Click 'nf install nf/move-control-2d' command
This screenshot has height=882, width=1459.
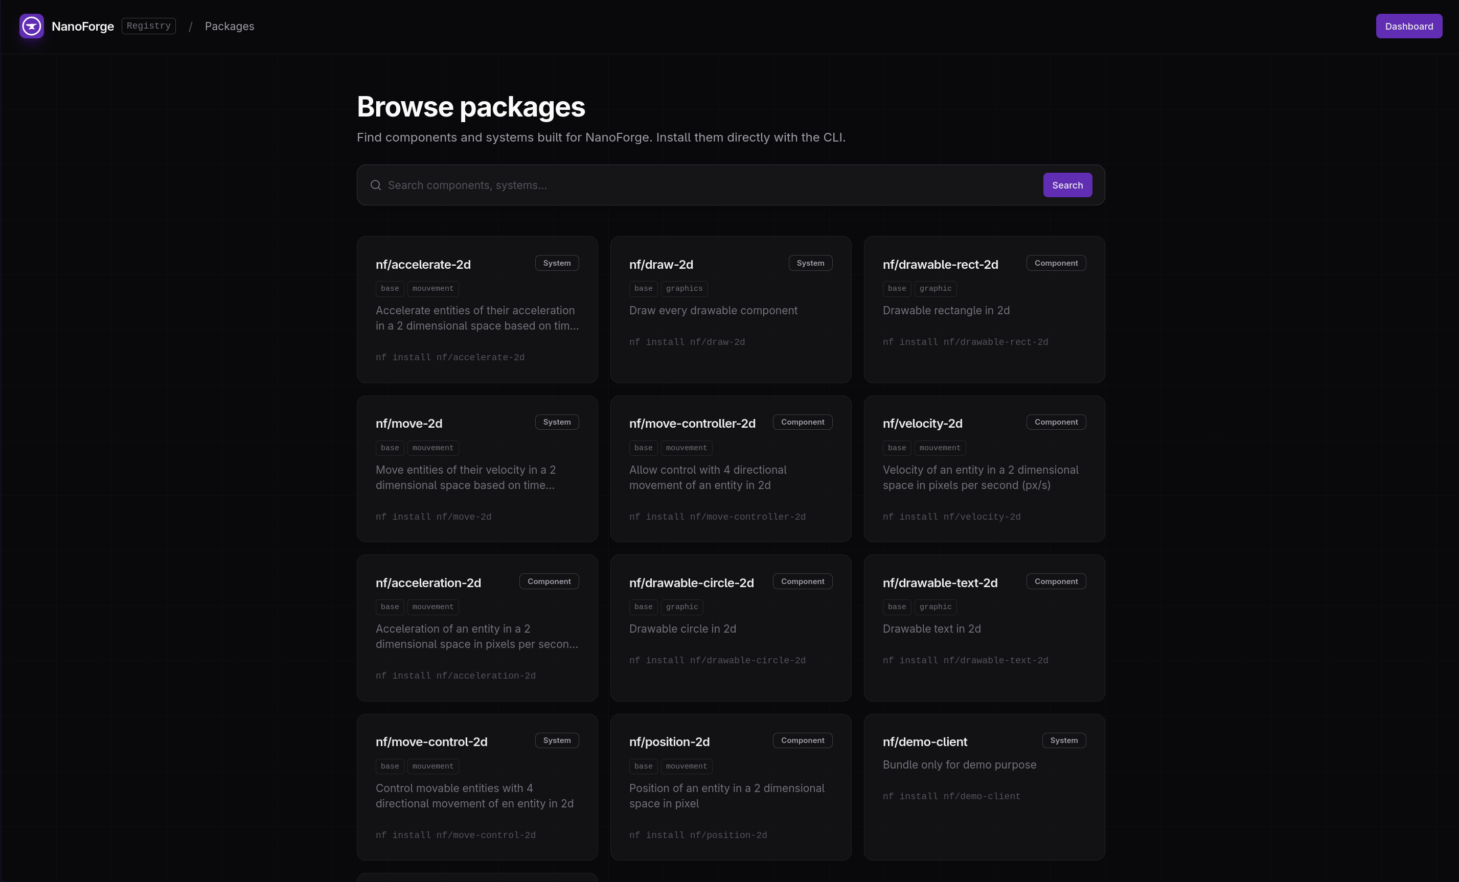click(455, 835)
